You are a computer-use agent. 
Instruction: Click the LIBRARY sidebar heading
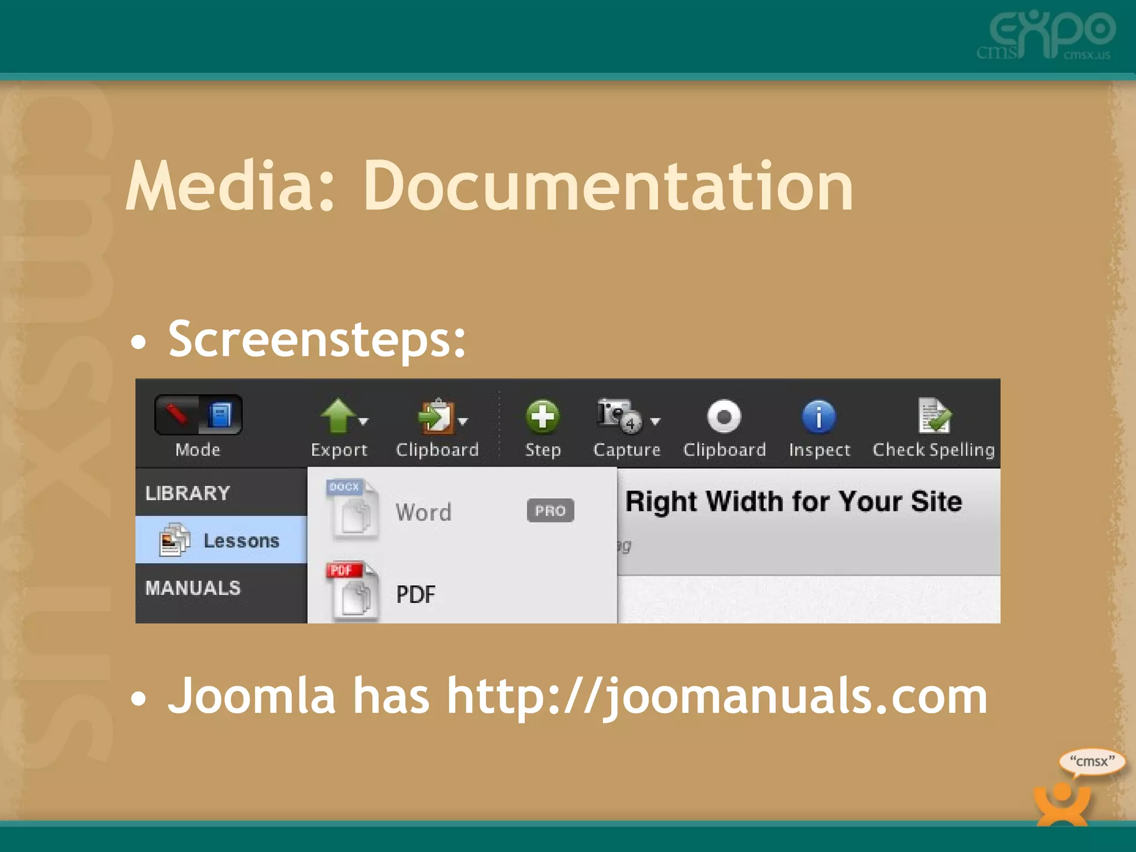click(x=187, y=493)
